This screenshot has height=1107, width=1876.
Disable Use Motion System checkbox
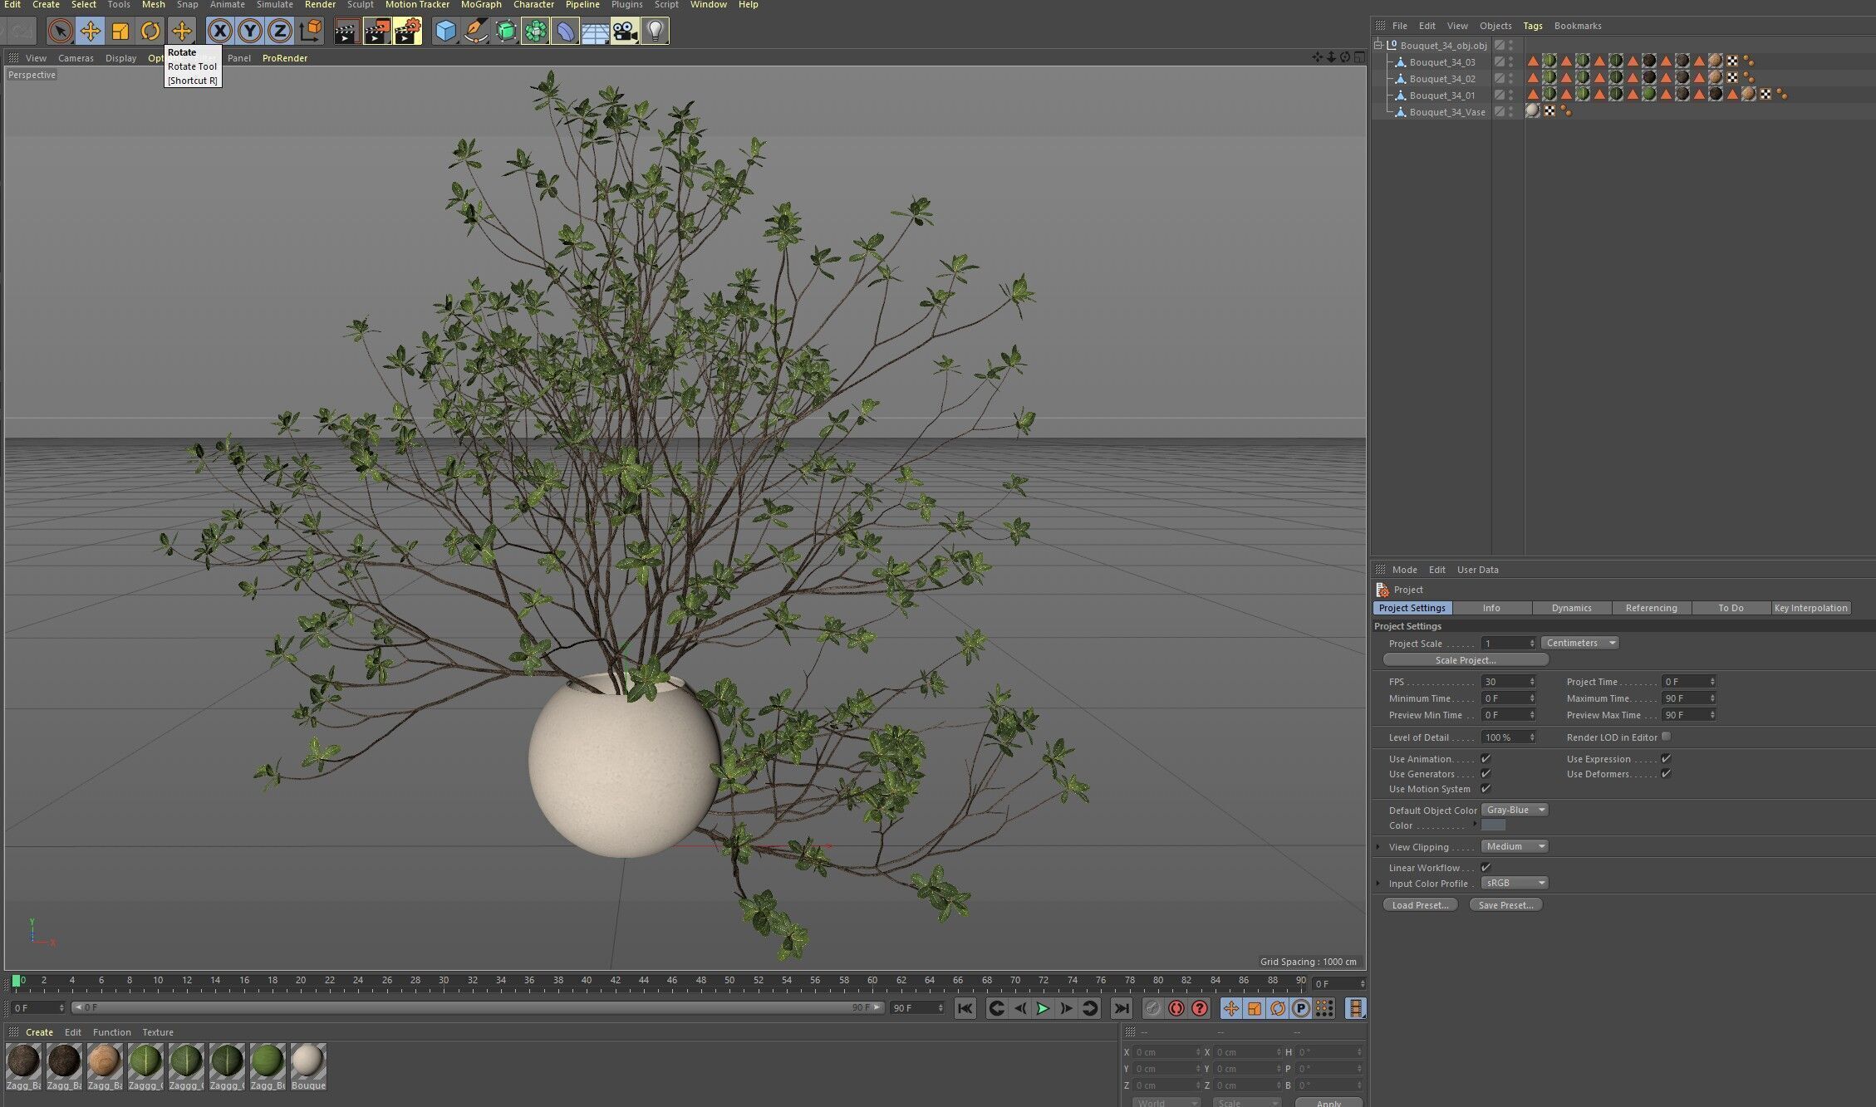(1486, 788)
